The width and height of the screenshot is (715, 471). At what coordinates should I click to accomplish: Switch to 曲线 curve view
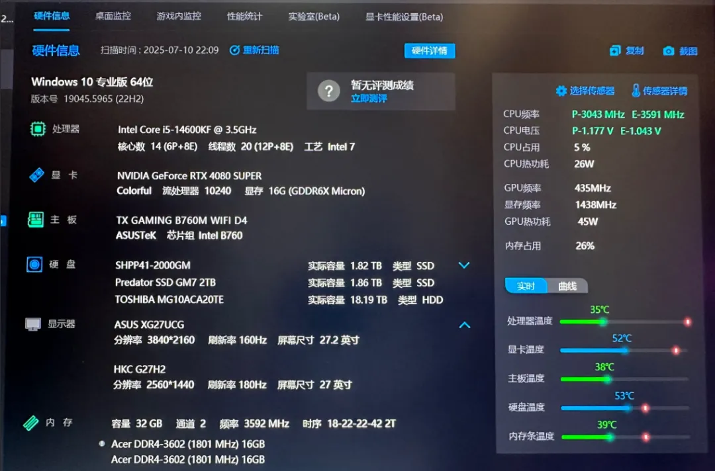[567, 286]
